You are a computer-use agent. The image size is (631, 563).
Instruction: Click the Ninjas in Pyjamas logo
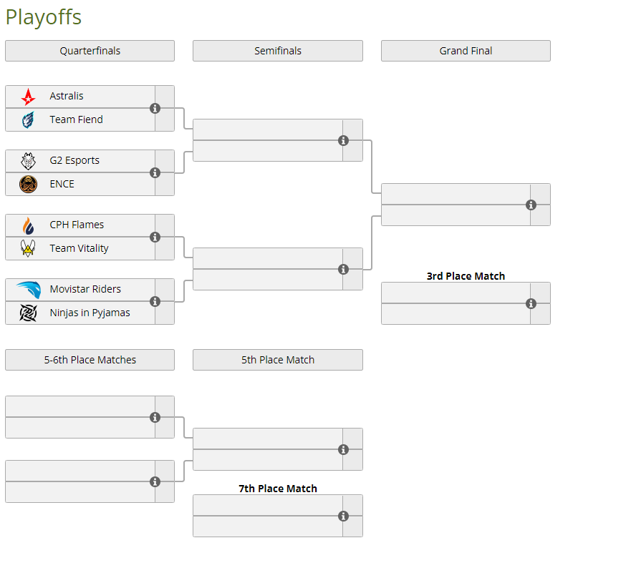(x=28, y=313)
